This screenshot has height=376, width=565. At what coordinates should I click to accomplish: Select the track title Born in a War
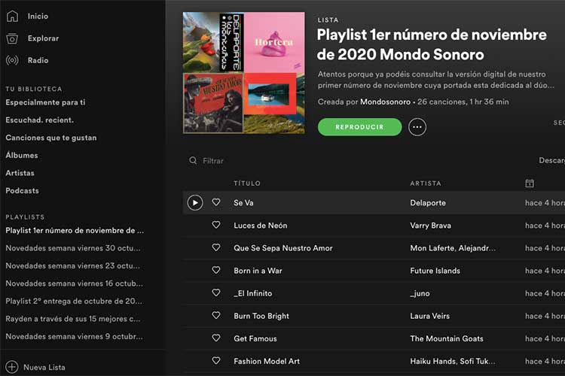click(x=258, y=271)
